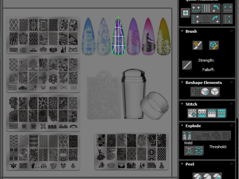This screenshot has width=239, height=179.
Task: Click the Relax Custom cube icon
Action: pyautogui.click(x=215, y=91)
